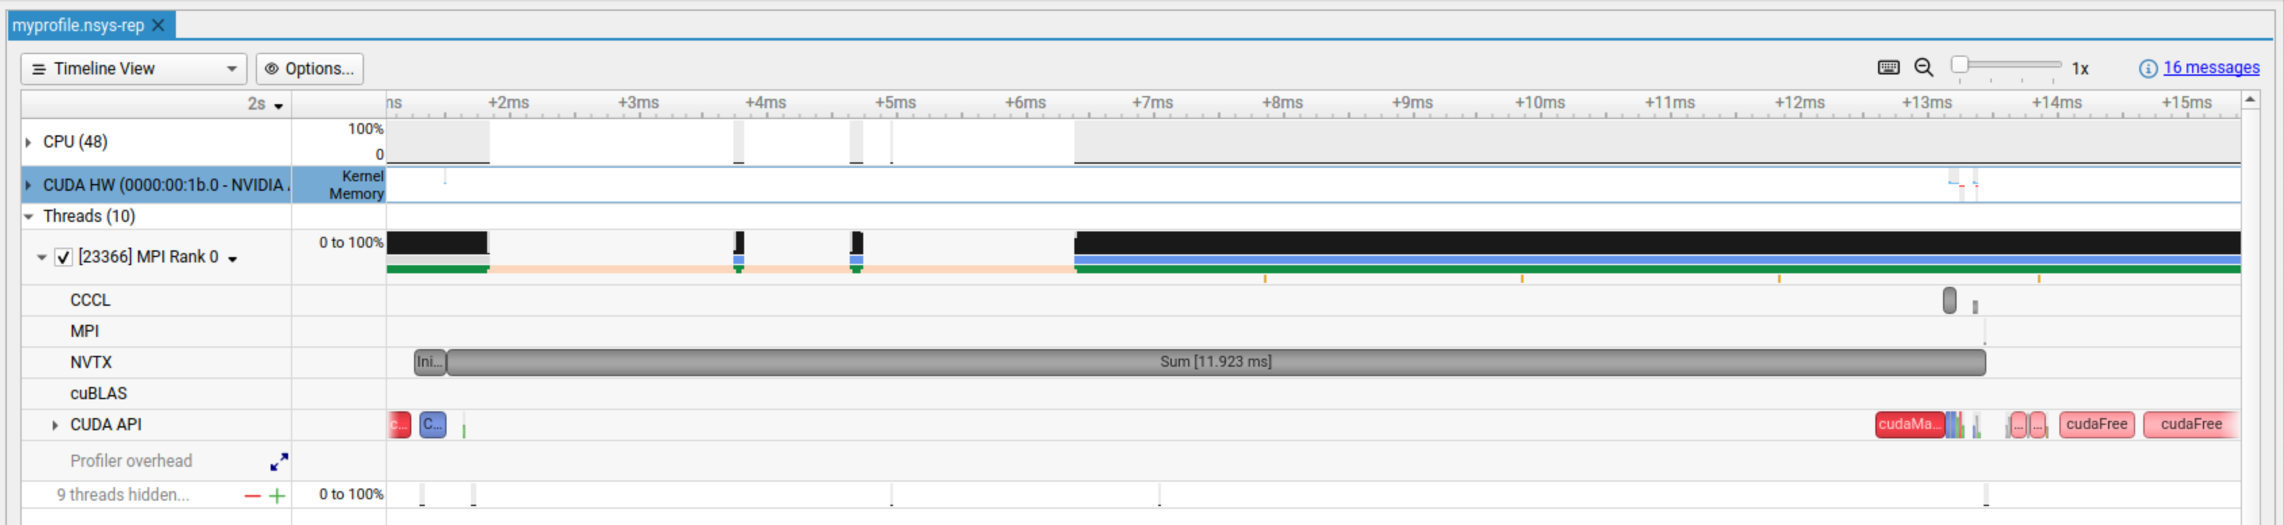Open the 2s time offset dropdown
Viewport: 2284px width, 525px height.
(265, 105)
